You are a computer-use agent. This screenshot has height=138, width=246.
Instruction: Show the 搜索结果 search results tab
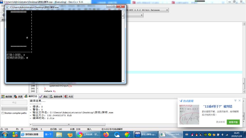[56, 96]
